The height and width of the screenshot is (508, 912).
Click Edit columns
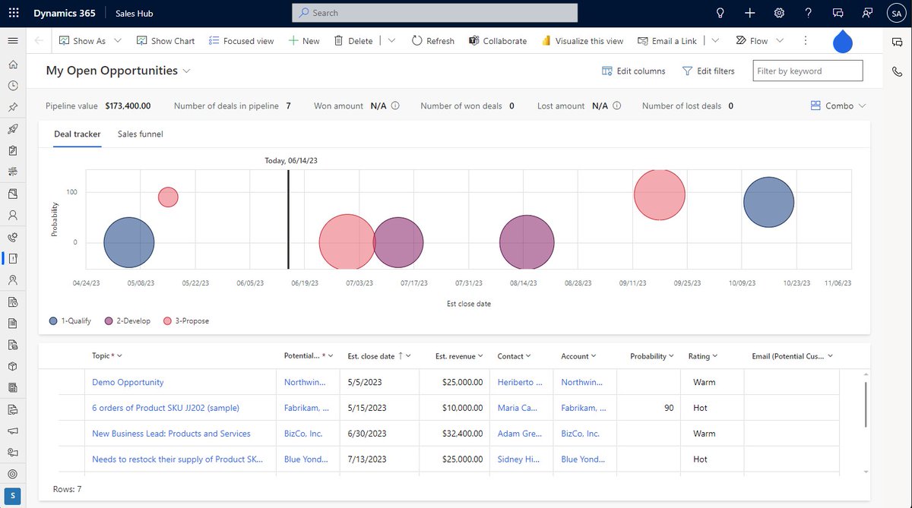(634, 71)
